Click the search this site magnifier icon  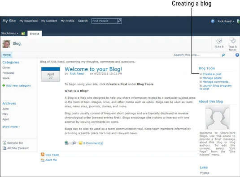coord(223,55)
